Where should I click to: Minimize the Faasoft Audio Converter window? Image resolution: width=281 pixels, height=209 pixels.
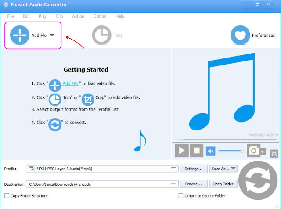[x=246, y=4]
